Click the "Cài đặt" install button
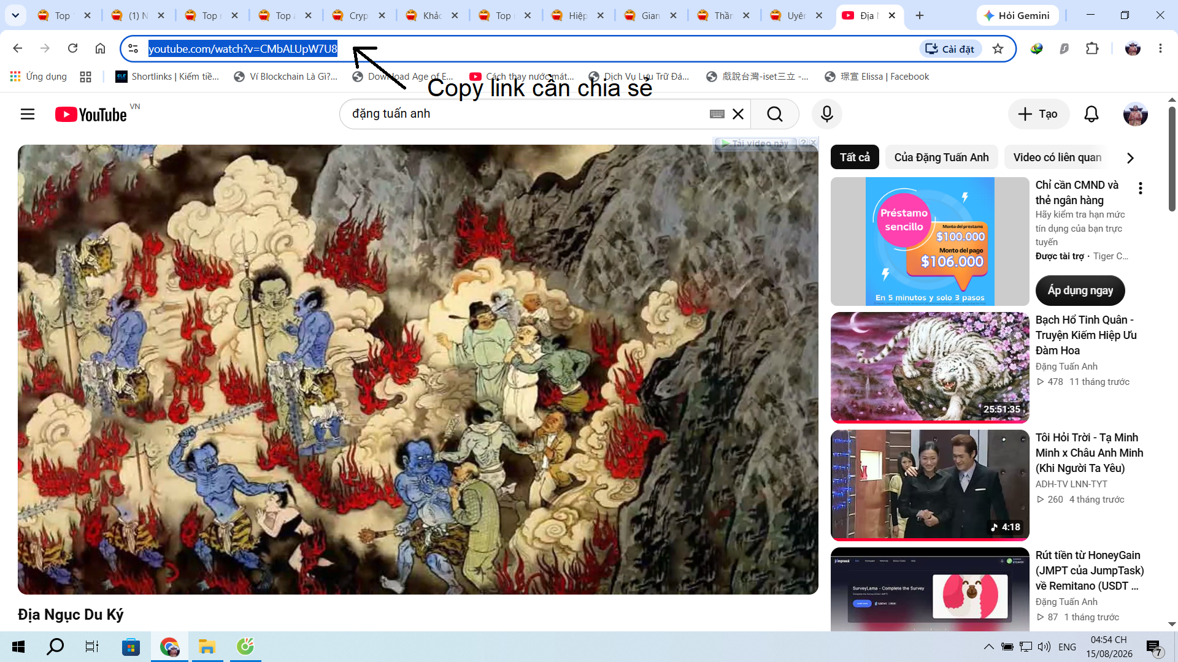Screen dimensions: 1178x662 [x=950, y=48]
